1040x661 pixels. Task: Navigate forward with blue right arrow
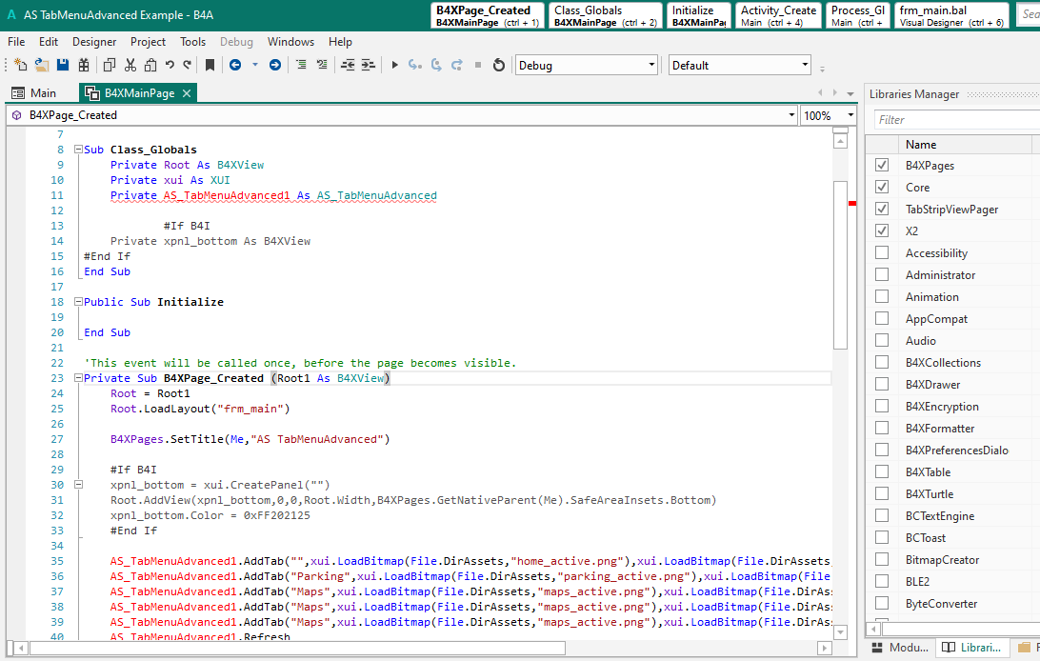point(275,65)
